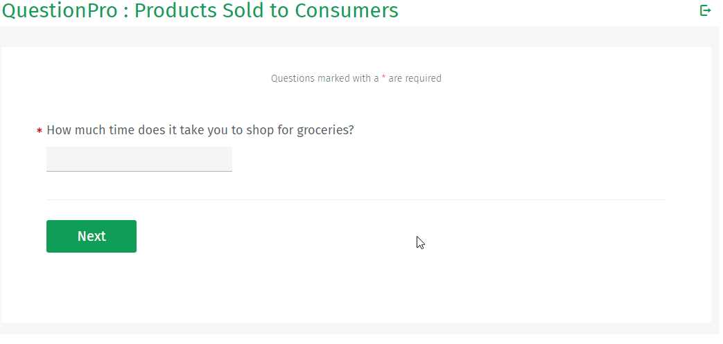Click the orange asterisk in the required notice

(383, 78)
